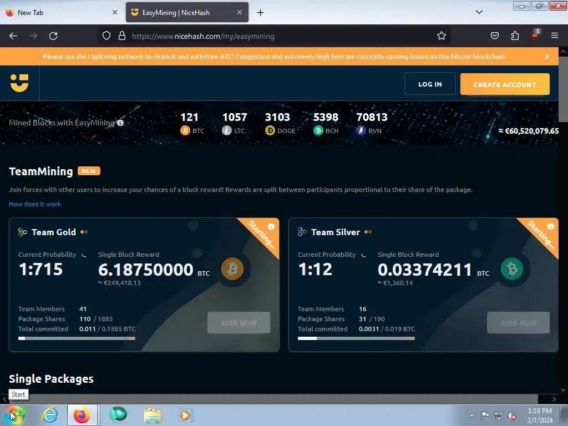Image resolution: width=568 pixels, height=426 pixels.
Task: Click the uBlock Origin extension icon
Action: 535,35
